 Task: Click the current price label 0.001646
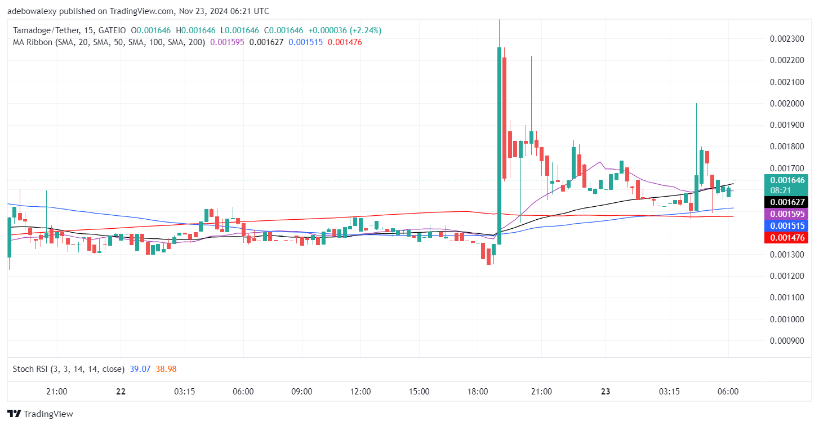(786, 180)
